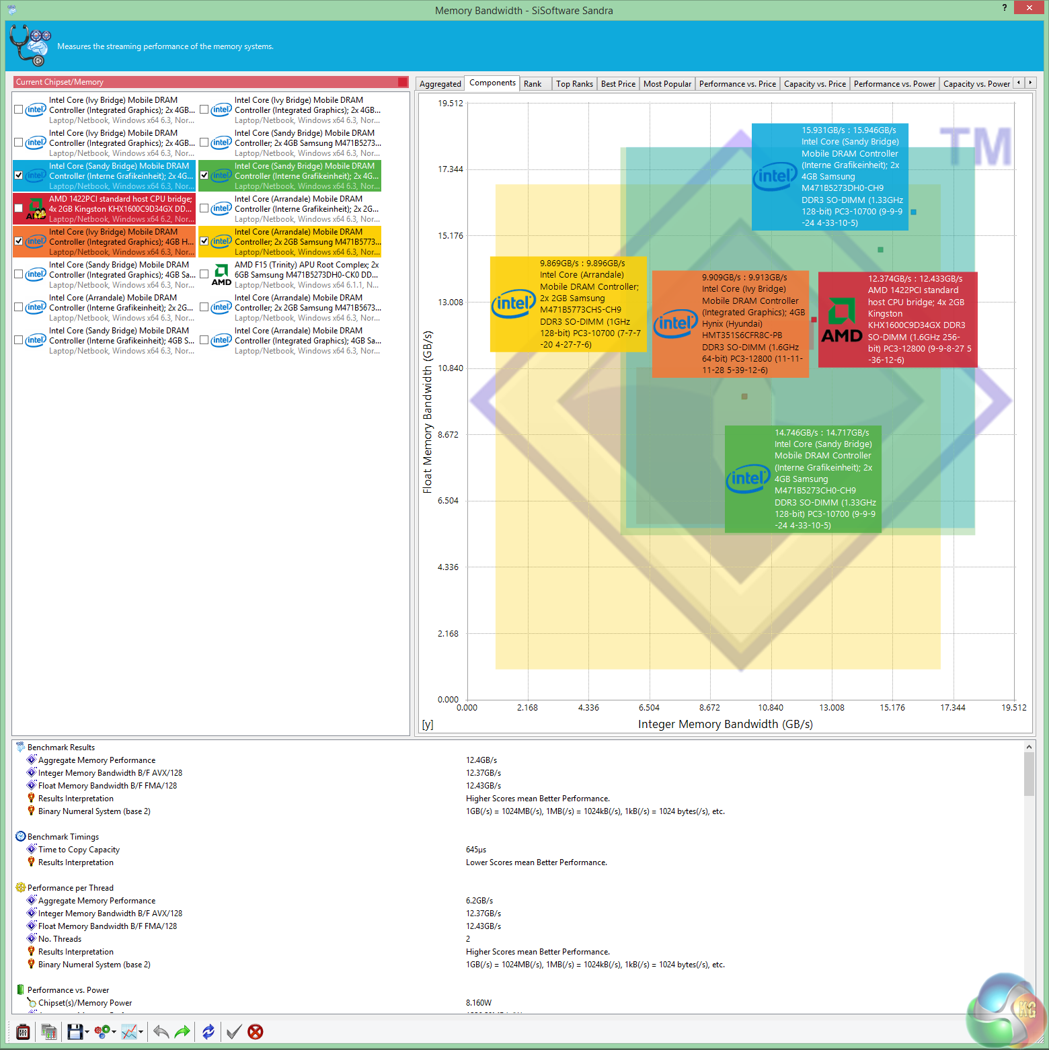
Task: Go forward with the green arrow icon
Action: pos(182,1031)
